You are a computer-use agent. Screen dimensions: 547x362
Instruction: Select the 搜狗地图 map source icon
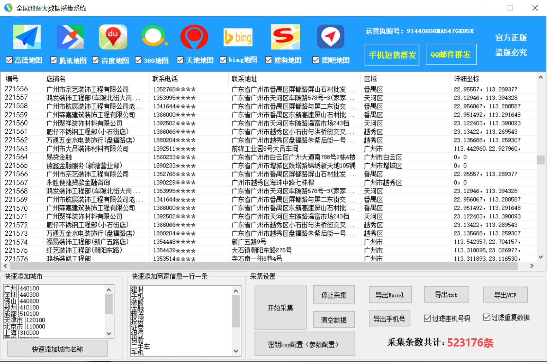pyautogui.click(x=285, y=36)
